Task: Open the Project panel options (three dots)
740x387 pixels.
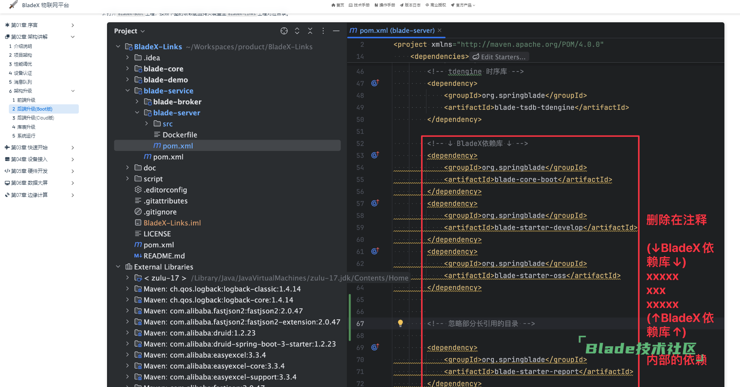Action: 323,31
